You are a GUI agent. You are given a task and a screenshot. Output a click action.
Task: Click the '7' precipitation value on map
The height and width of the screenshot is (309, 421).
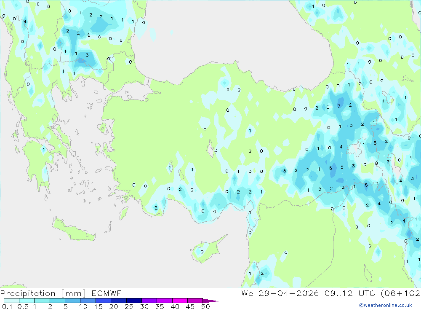339,106
